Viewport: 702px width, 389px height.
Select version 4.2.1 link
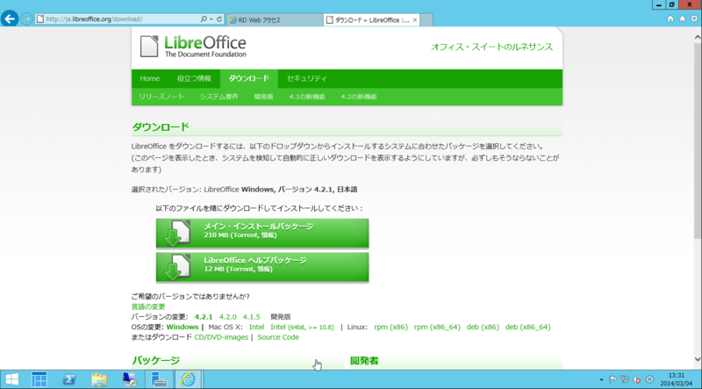point(204,317)
